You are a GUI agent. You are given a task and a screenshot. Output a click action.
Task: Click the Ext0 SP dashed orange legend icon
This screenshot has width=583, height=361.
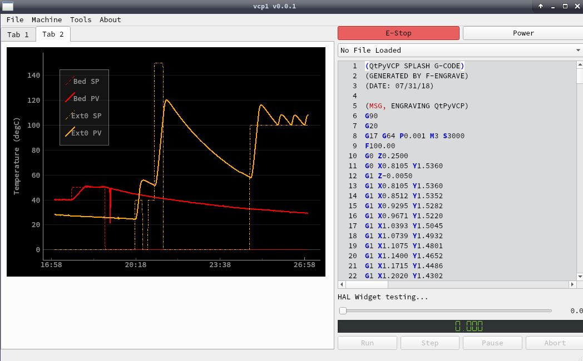[70, 116]
